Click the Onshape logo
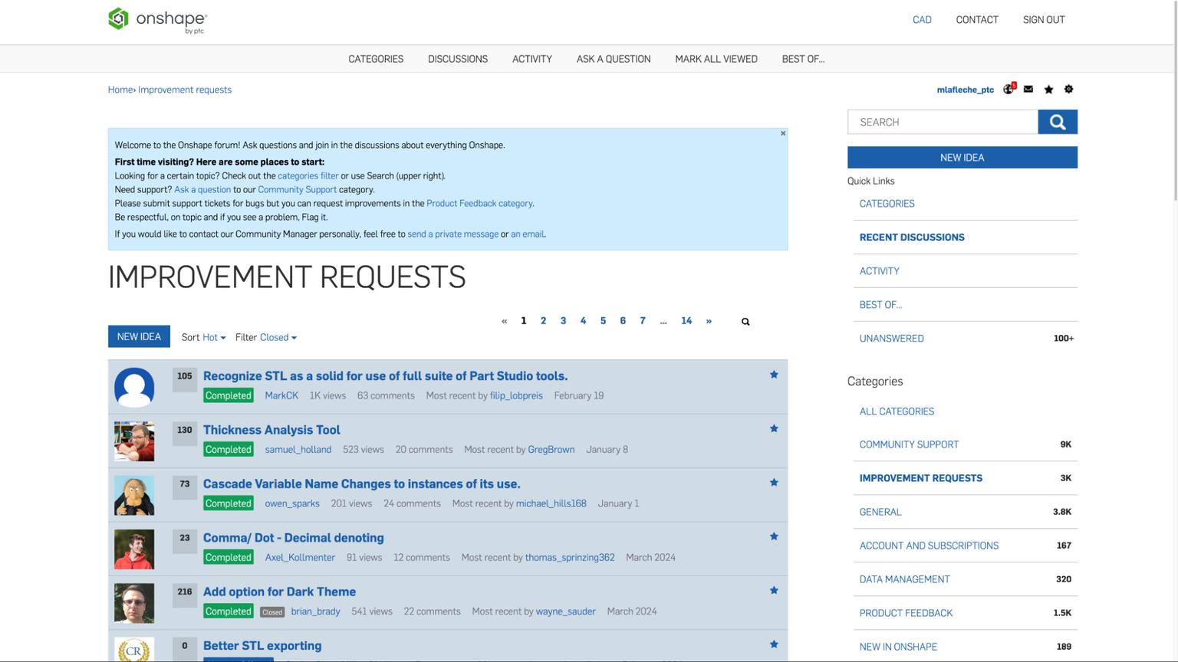This screenshot has height=662, width=1178. tap(156, 19)
